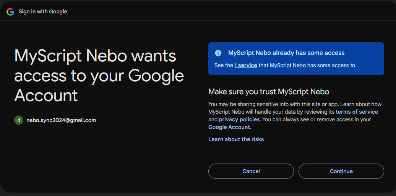Click 'MyScript Nebo already has some access' heading

286,53
